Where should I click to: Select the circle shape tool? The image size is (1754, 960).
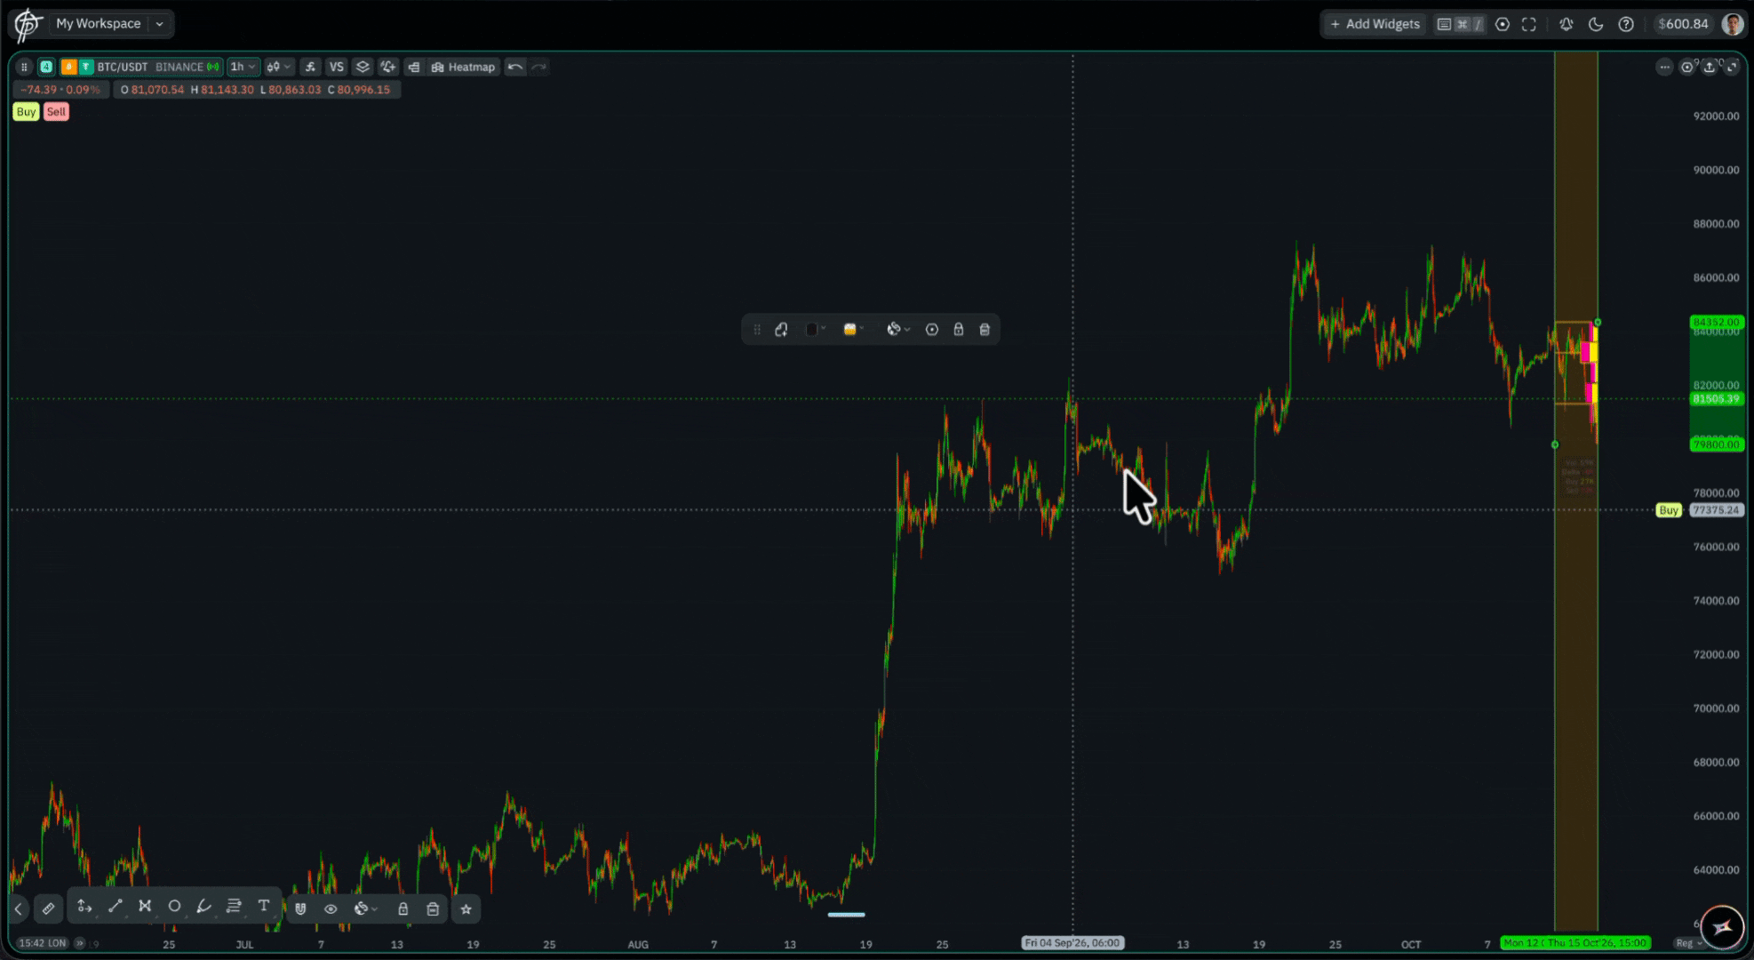click(x=175, y=907)
